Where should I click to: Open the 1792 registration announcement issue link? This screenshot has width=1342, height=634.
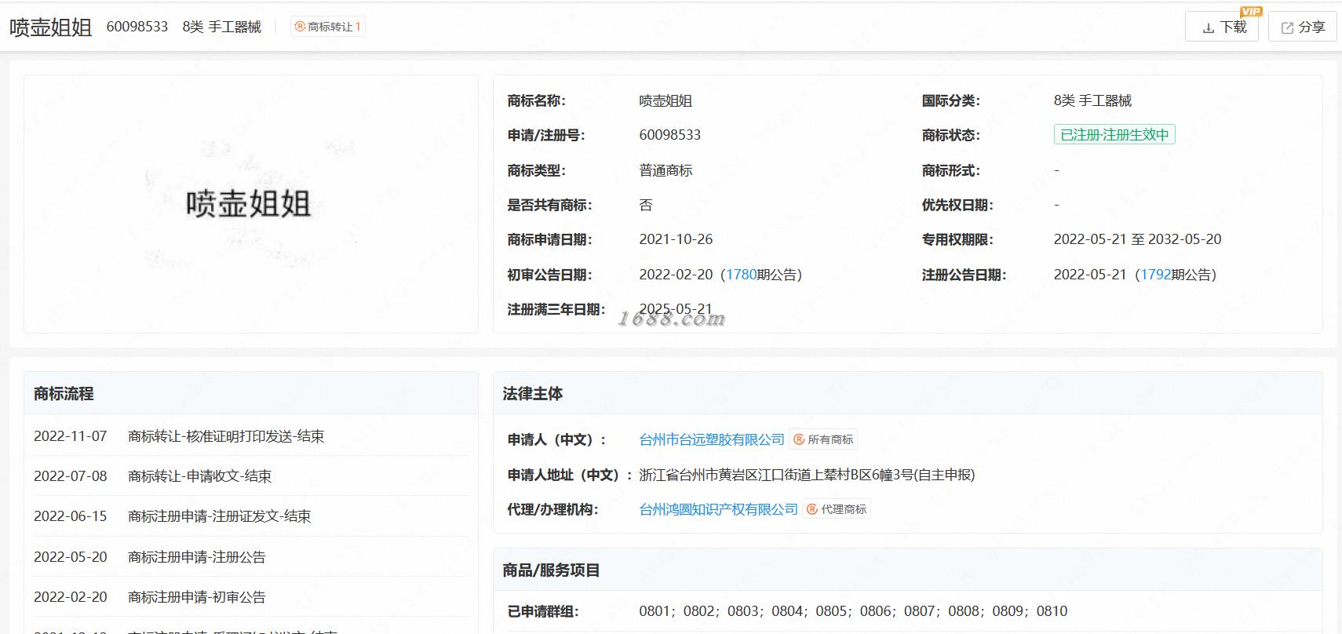[1155, 275]
